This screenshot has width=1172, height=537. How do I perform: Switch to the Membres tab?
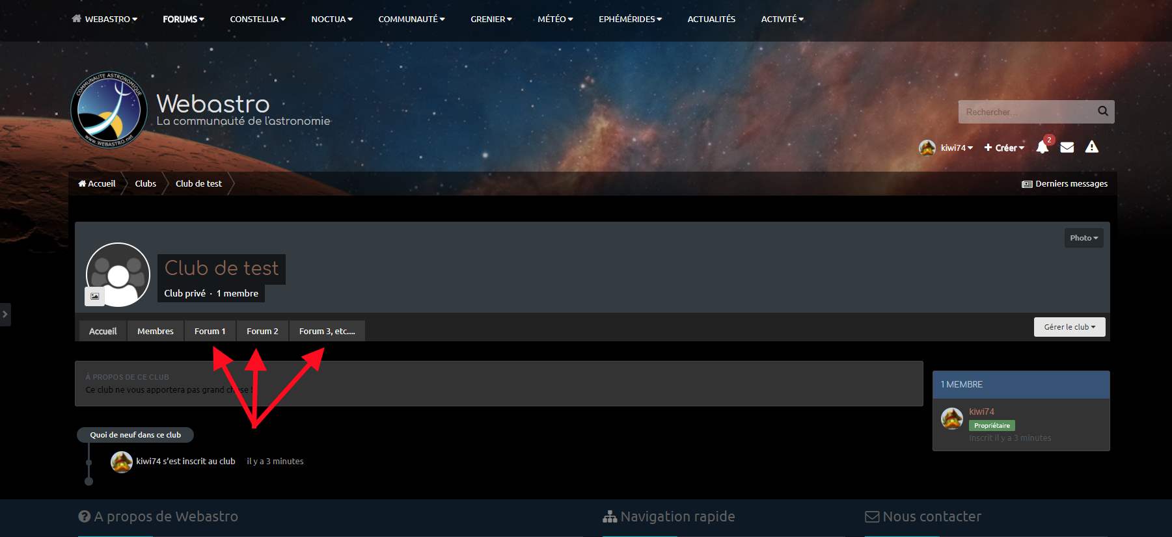[156, 331]
